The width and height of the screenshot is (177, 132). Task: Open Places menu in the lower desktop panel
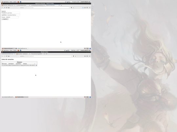[11, 51]
